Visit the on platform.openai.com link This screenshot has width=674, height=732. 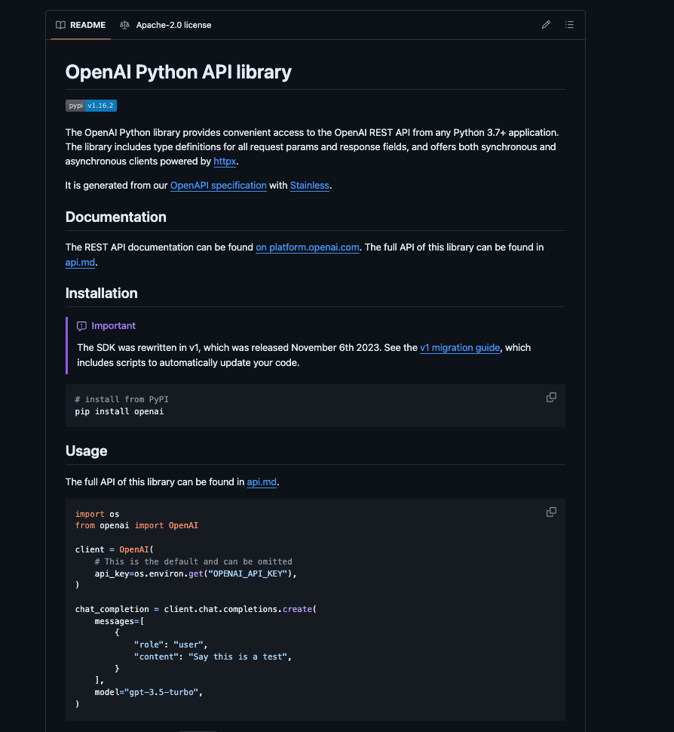tap(308, 248)
